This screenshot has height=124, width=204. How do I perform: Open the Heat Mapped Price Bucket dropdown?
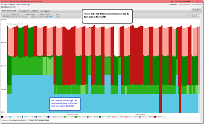click(19, 120)
